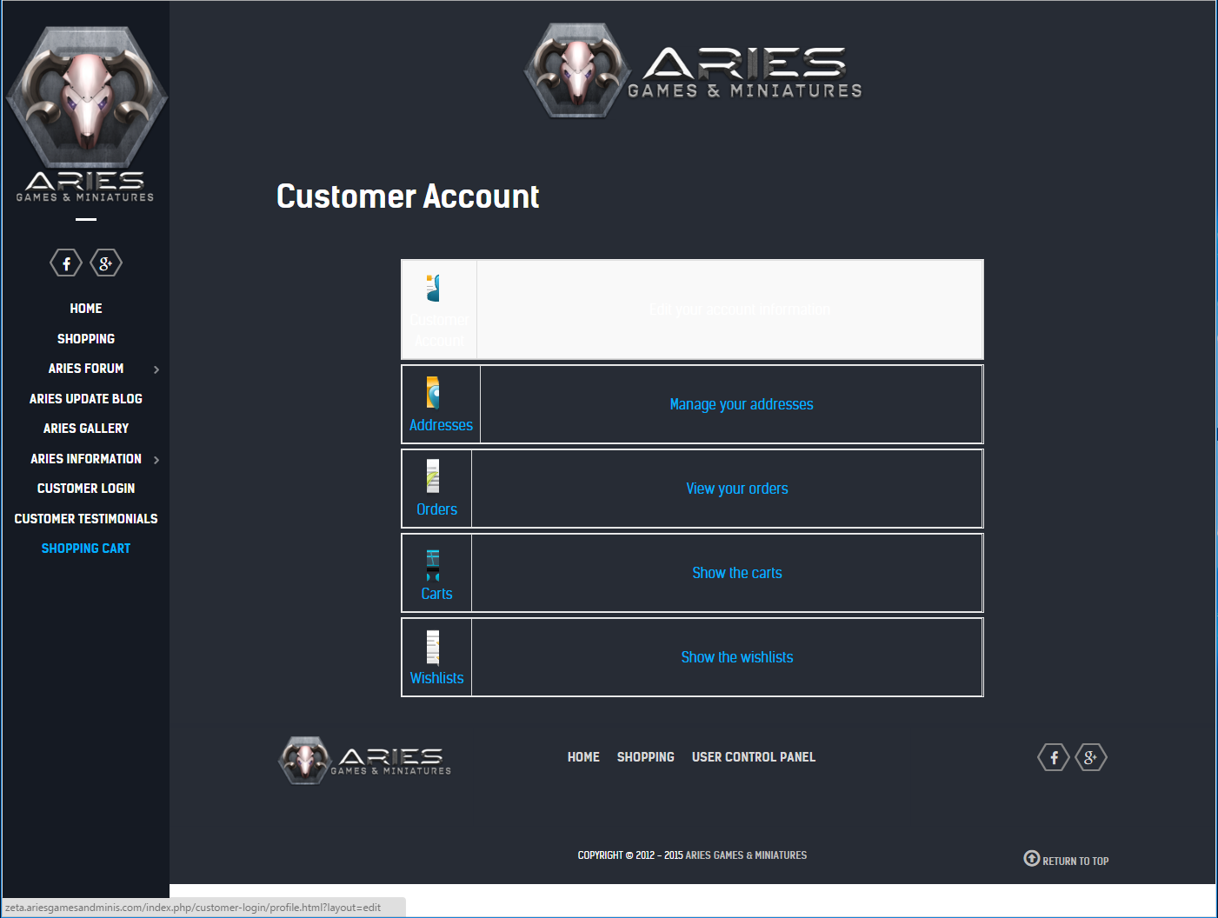The width and height of the screenshot is (1218, 918).
Task: Click the View your orders link
Action: click(737, 489)
